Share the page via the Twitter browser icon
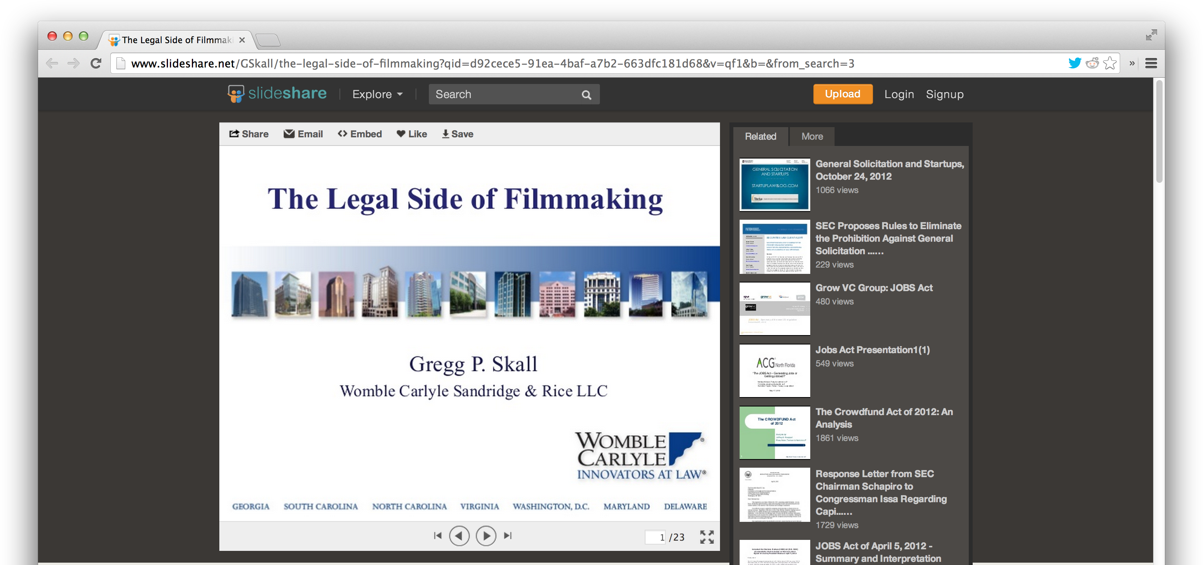 click(x=1075, y=63)
